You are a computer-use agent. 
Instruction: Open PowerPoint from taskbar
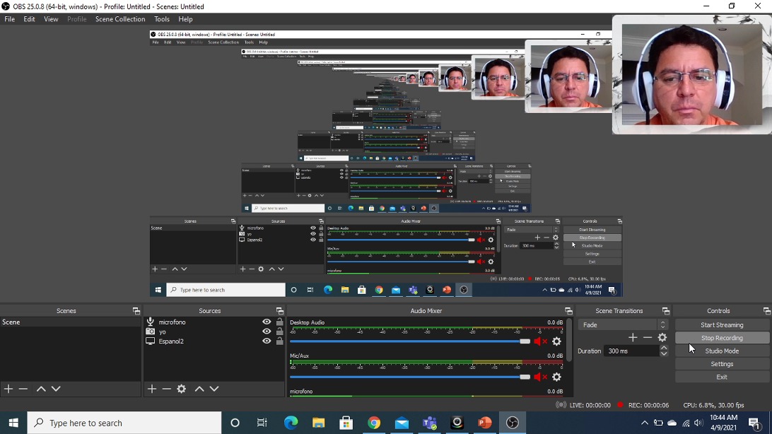click(x=484, y=423)
